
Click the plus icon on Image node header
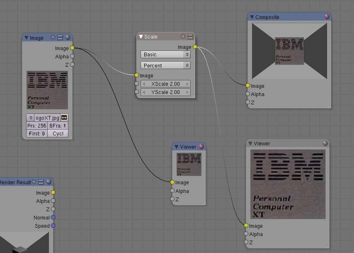pyautogui.click(x=53, y=37)
